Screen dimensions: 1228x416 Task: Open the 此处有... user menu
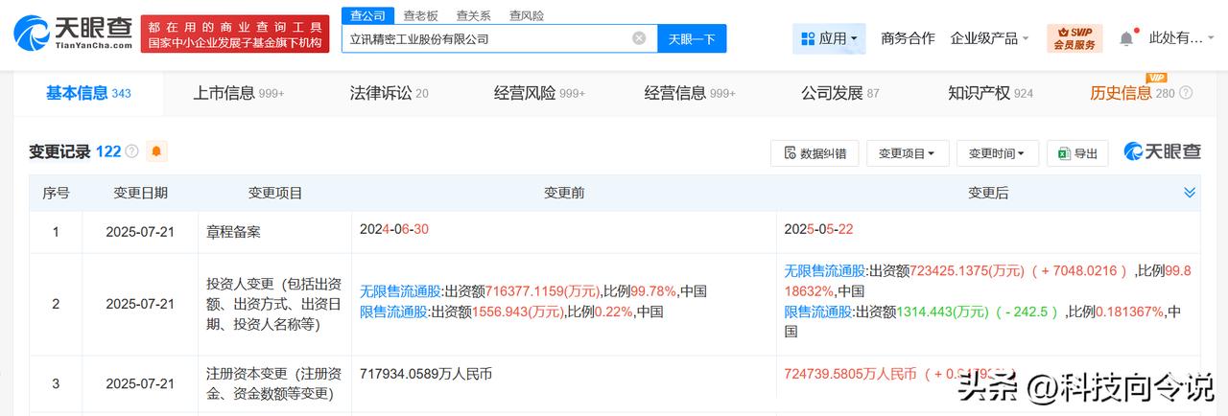click(x=1180, y=38)
